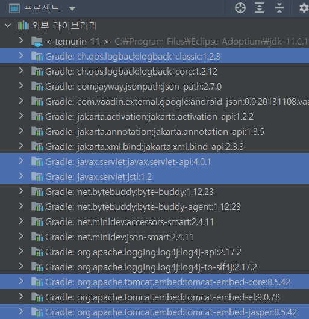The width and height of the screenshot is (309, 319).
Task: Click the logback-classic library icon
Action: (x=37, y=56)
